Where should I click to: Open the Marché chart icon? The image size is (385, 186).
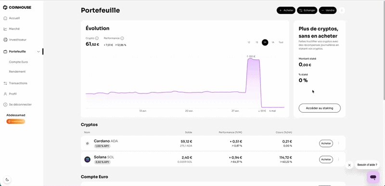(x=5, y=29)
